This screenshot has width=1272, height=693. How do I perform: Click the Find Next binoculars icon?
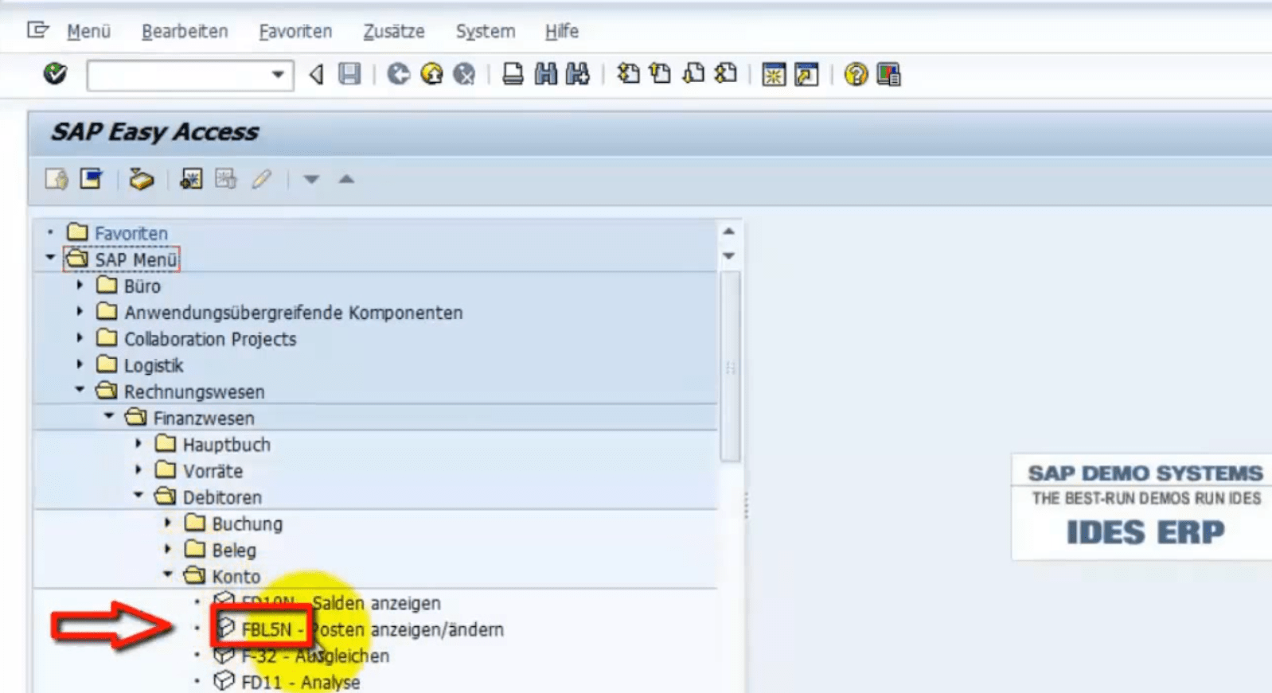[x=578, y=75]
